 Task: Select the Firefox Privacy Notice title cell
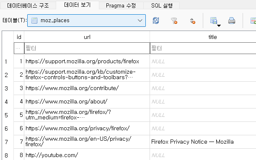pos(203,142)
